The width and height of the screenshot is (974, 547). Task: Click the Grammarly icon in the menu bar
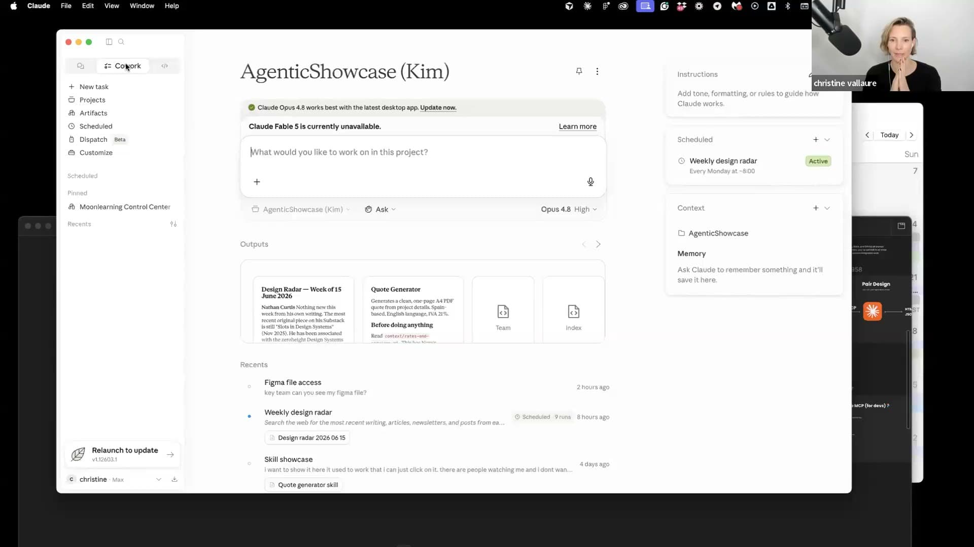click(x=664, y=6)
